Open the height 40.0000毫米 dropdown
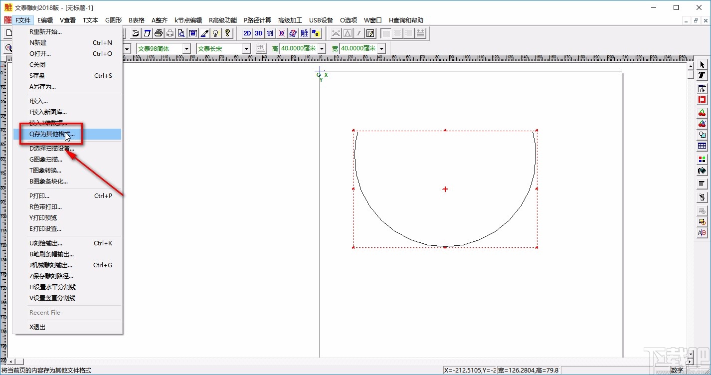The height and width of the screenshot is (375, 711). click(x=322, y=48)
